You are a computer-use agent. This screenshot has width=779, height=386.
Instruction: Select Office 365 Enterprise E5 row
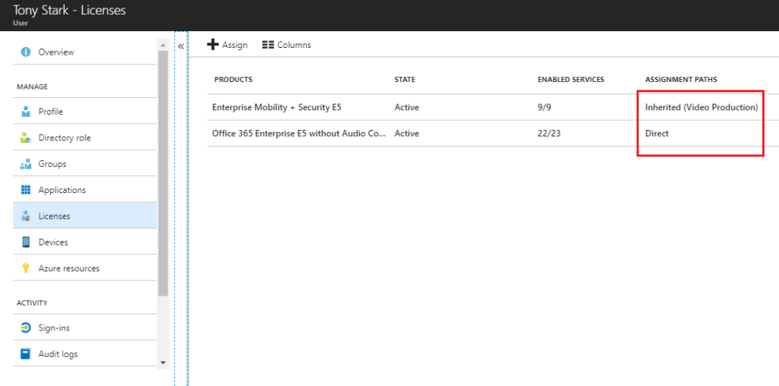tap(298, 134)
